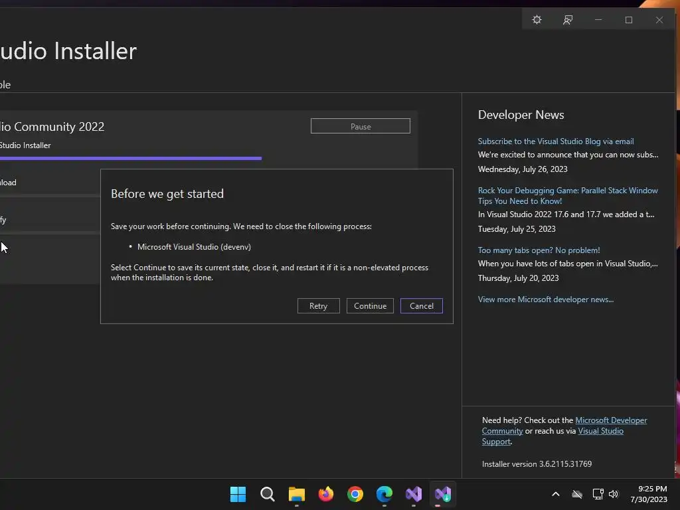Minimize the Visual Studio Installer window
The width and height of the screenshot is (680, 510).
pos(598,20)
